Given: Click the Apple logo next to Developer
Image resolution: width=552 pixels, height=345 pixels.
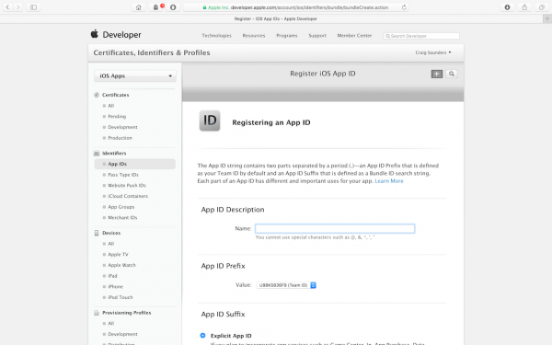Looking at the screenshot, I should [x=95, y=34].
